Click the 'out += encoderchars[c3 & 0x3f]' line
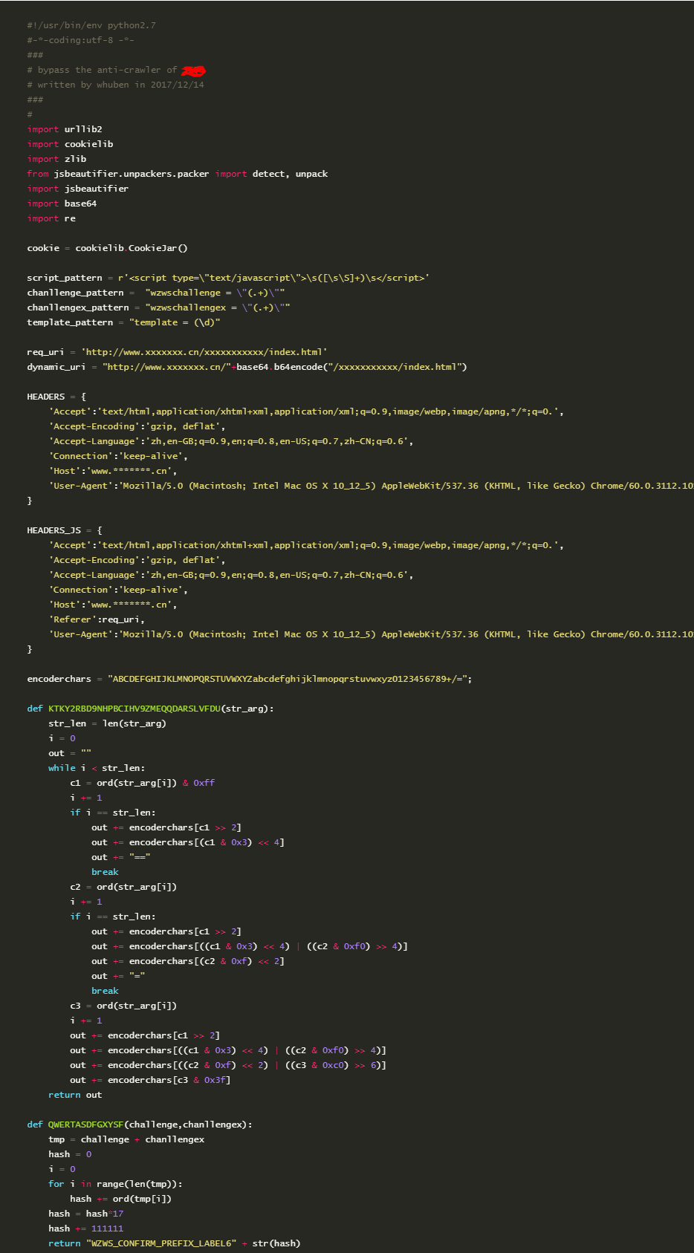This screenshot has width=694, height=1253. [x=151, y=1080]
